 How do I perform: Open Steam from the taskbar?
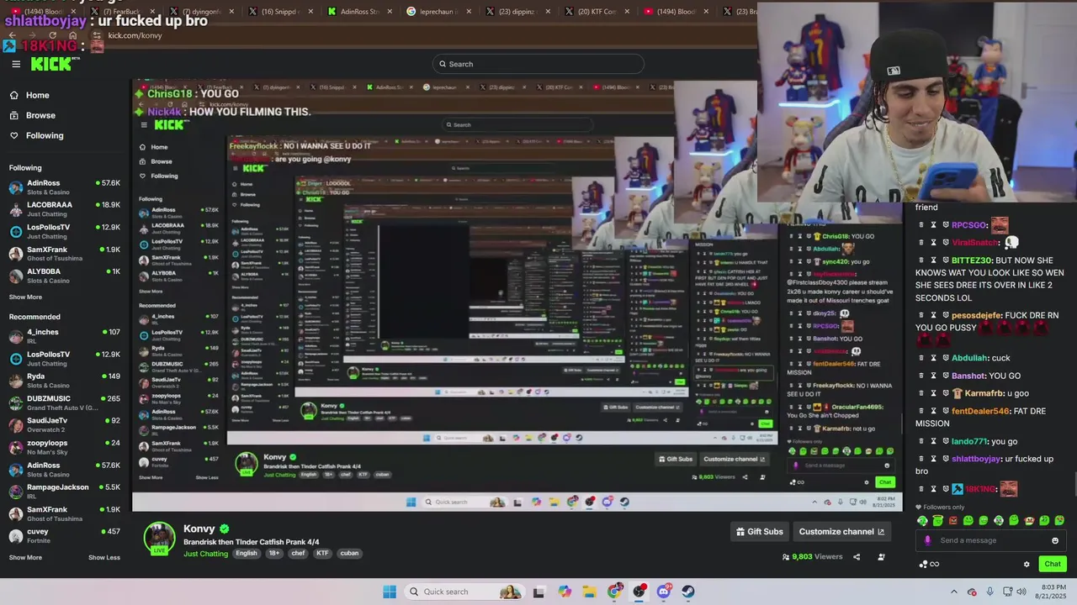pyautogui.click(x=688, y=592)
